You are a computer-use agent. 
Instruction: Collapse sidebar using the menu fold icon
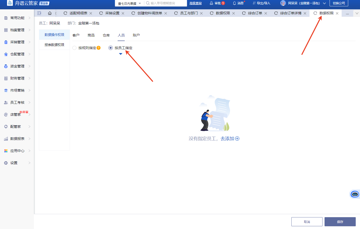(39, 13)
